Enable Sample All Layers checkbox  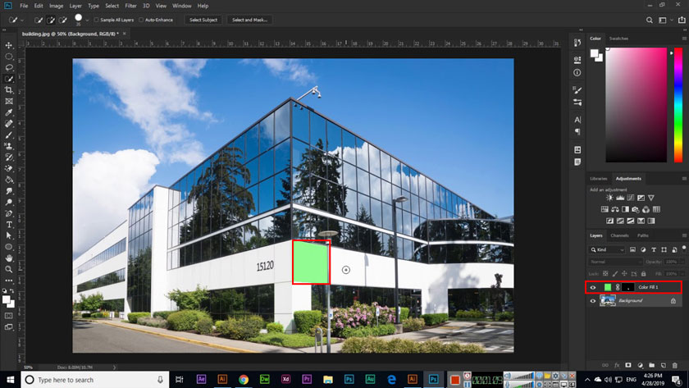pyautogui.click(x=96, y=20)
